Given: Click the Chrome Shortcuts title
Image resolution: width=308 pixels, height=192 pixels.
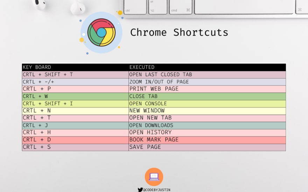Looking at the screenshot, I should 179,32.
